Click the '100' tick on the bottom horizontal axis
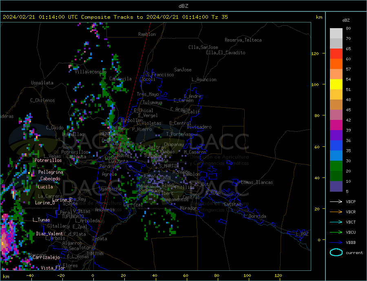This screenshot has width=367, height=281. click(x=248, y=276)
